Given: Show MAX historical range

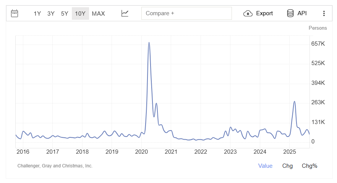Looking at the screenshot, I should [98, 13].
